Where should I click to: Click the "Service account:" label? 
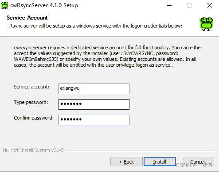[31, 87]
